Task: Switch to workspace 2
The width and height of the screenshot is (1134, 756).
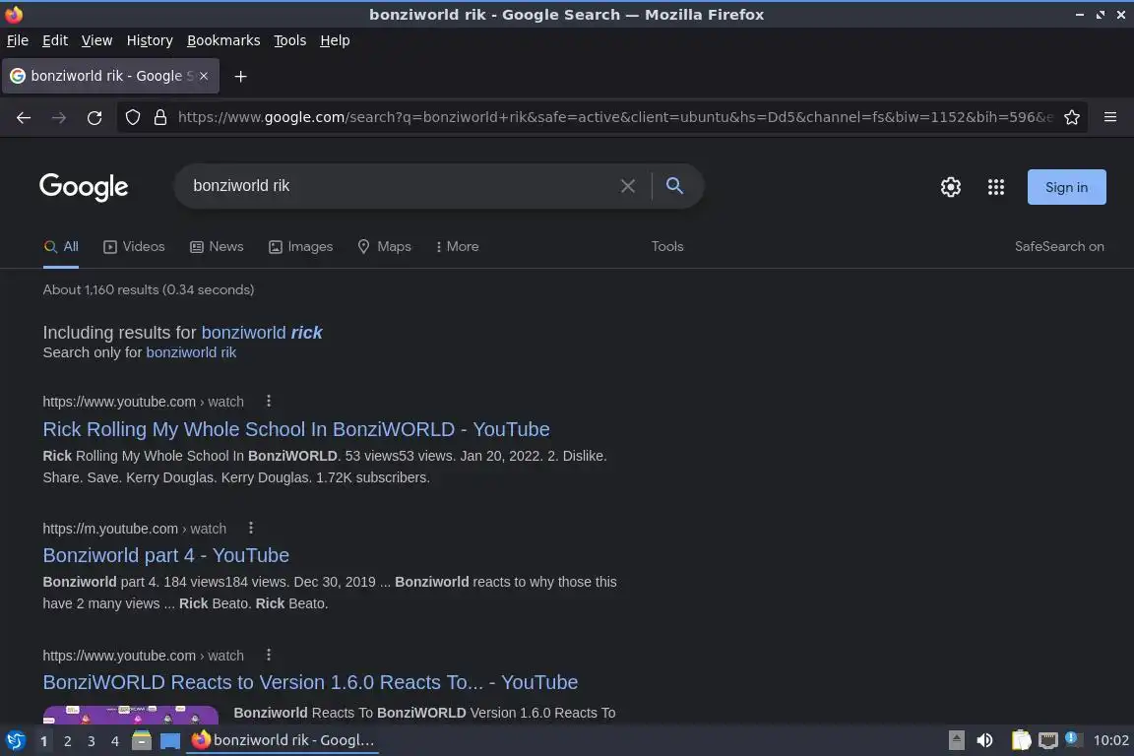Action: [x=68, y=741]
